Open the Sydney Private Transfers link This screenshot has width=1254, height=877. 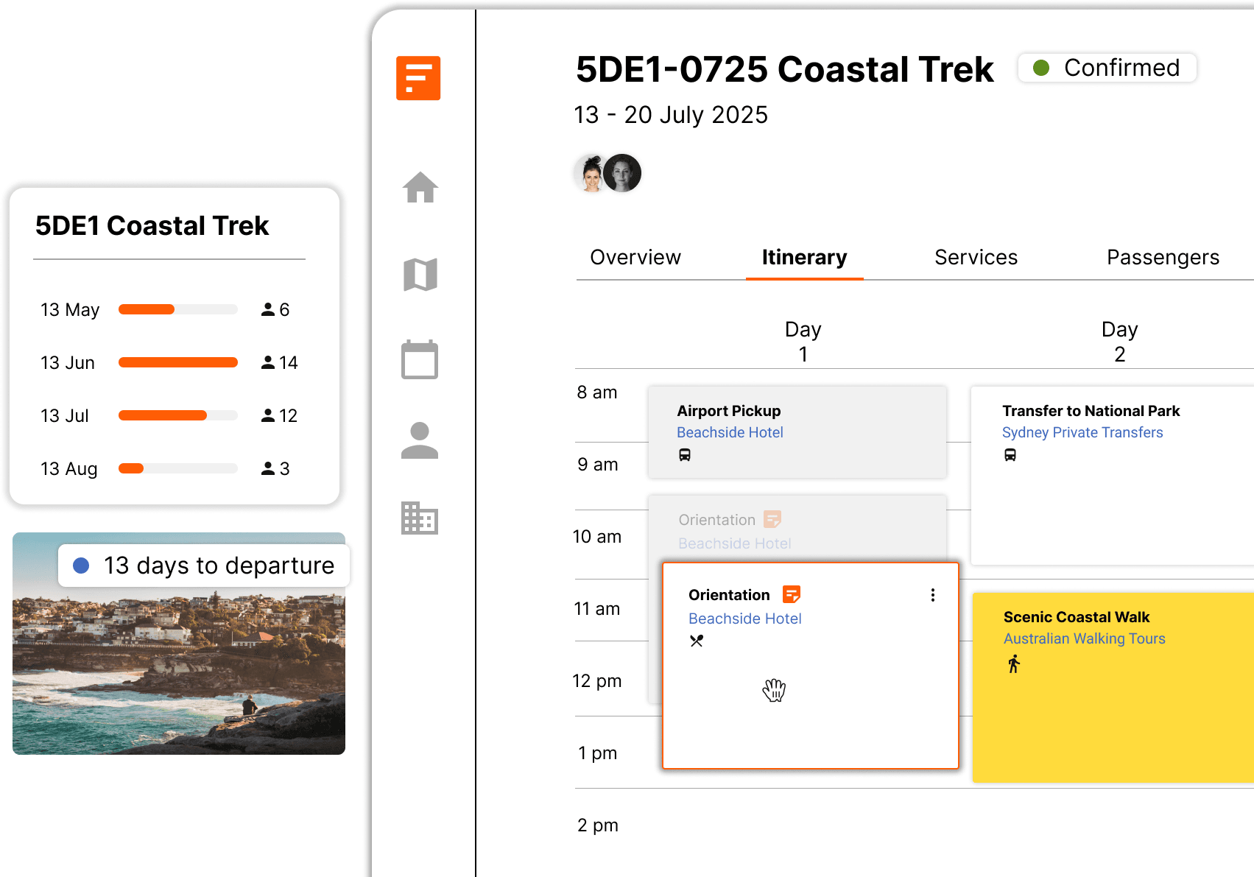coord(1082,432)
